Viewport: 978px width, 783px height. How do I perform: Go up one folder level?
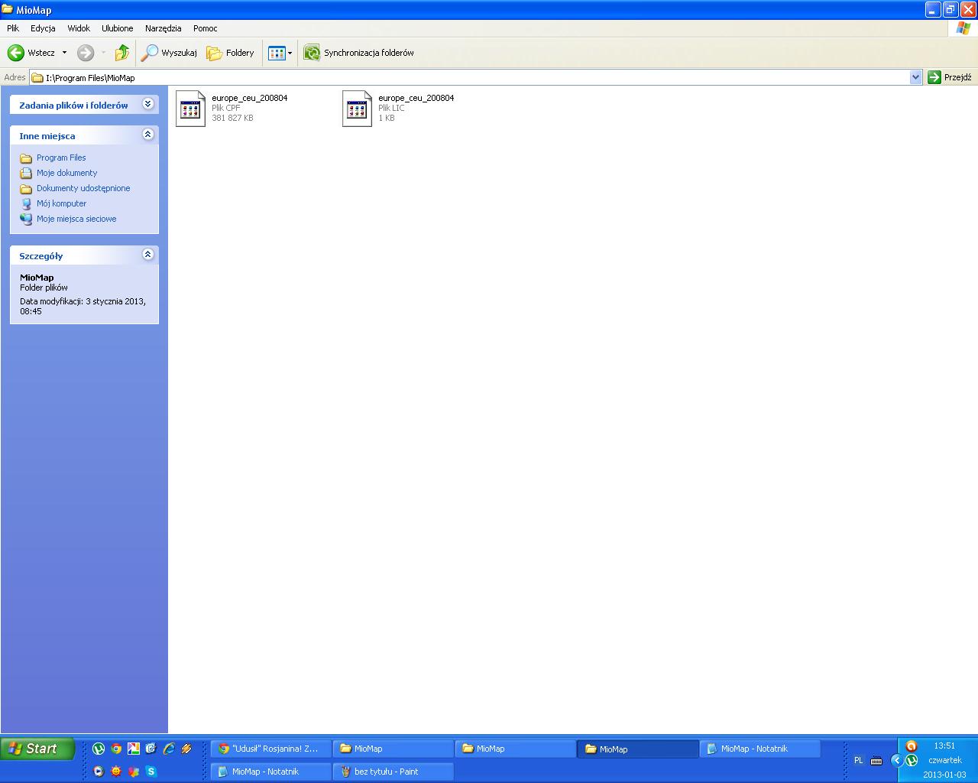[x=122, y=53]
